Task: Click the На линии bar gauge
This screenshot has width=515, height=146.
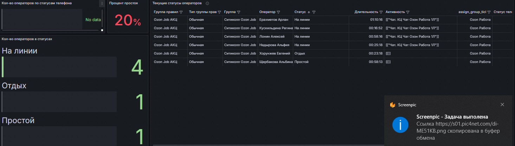Action: click(x=59, y=67)
